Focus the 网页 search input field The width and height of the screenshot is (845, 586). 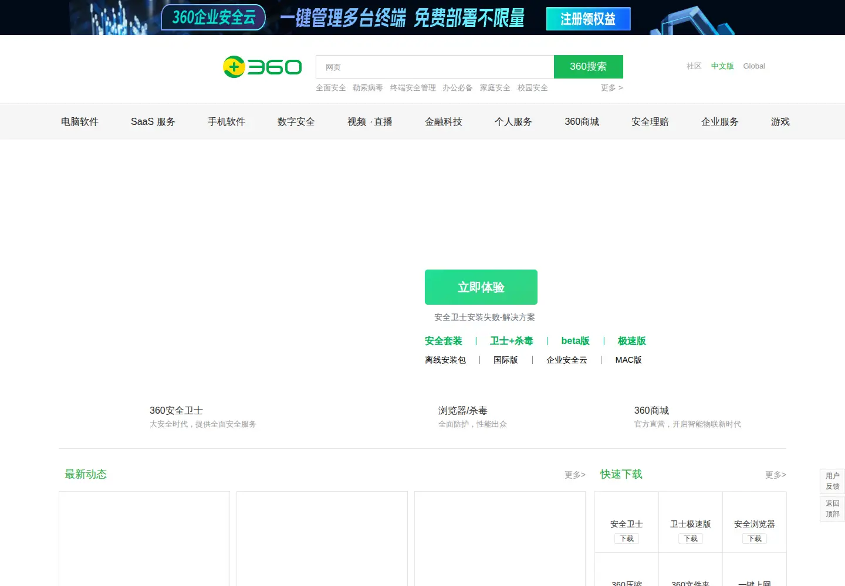pyautogui.click(x=435, y=67)
